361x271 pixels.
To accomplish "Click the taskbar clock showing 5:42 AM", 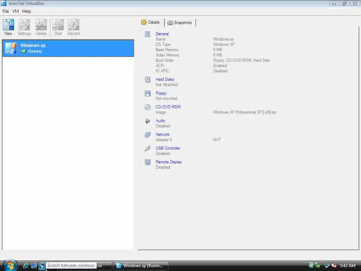I will pyautogui.click(x=348, y=266).
